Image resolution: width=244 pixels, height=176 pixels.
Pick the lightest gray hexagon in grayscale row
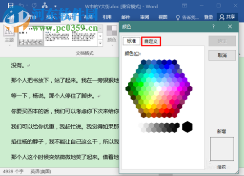141,125
